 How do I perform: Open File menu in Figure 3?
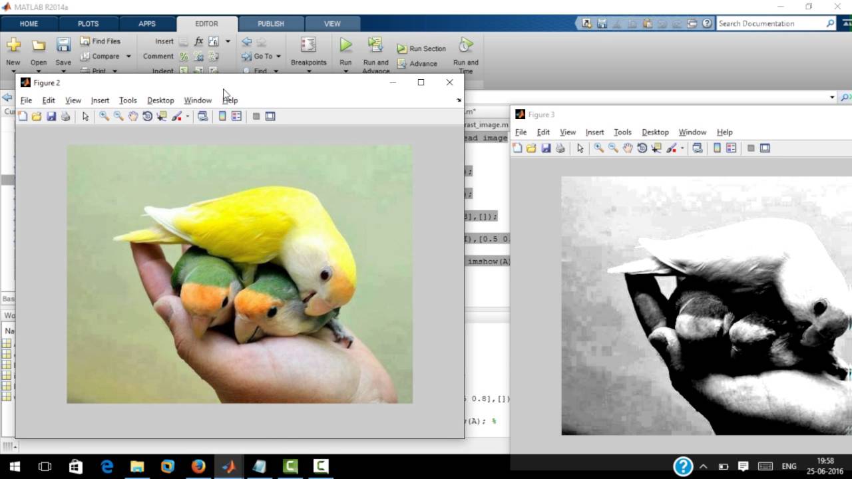pos(521,132)
